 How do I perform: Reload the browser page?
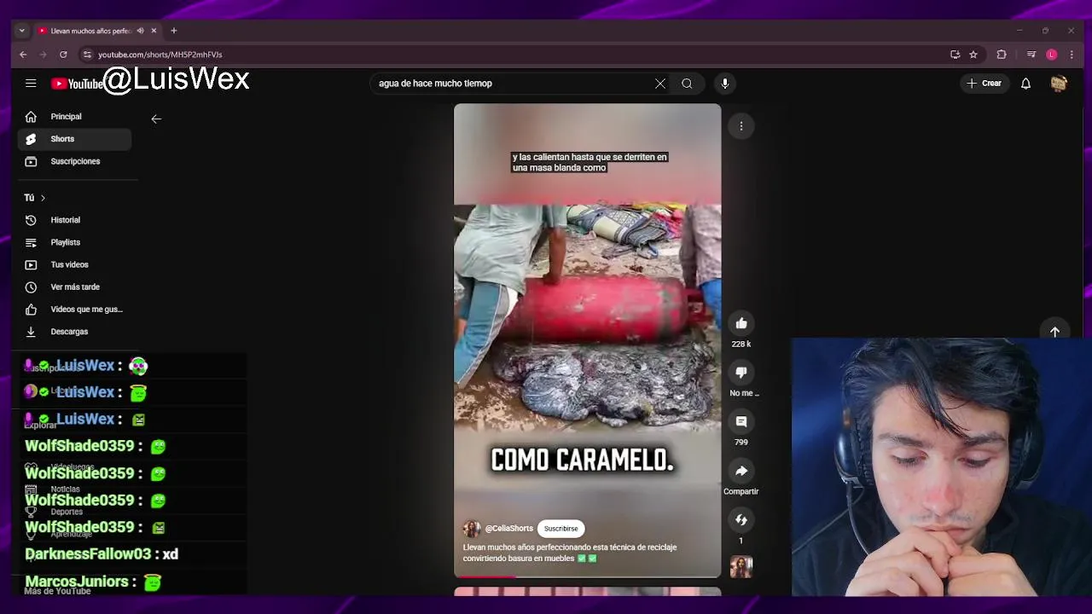(63, 55)
